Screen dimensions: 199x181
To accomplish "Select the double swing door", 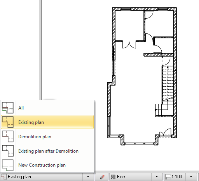I will (x=129, y=45).
